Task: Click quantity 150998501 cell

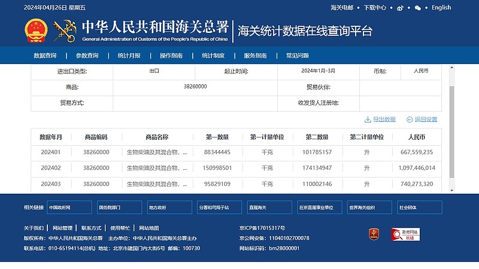Action: (217, 168)
